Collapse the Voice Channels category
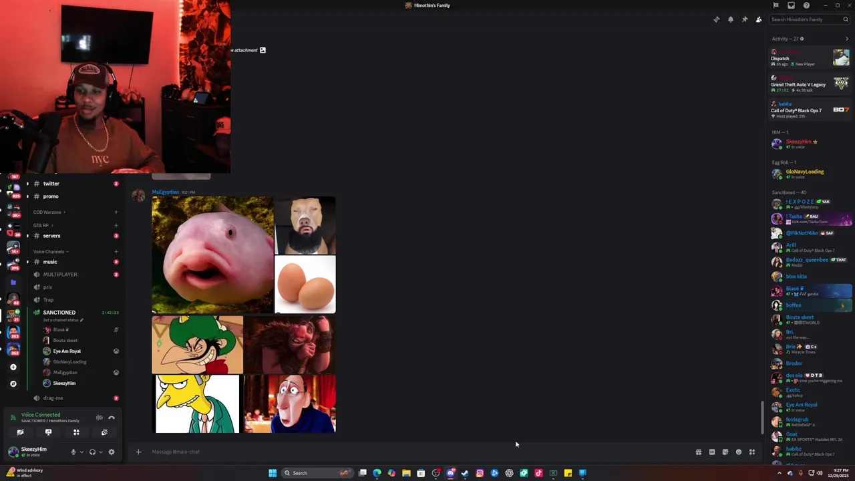 51,251
